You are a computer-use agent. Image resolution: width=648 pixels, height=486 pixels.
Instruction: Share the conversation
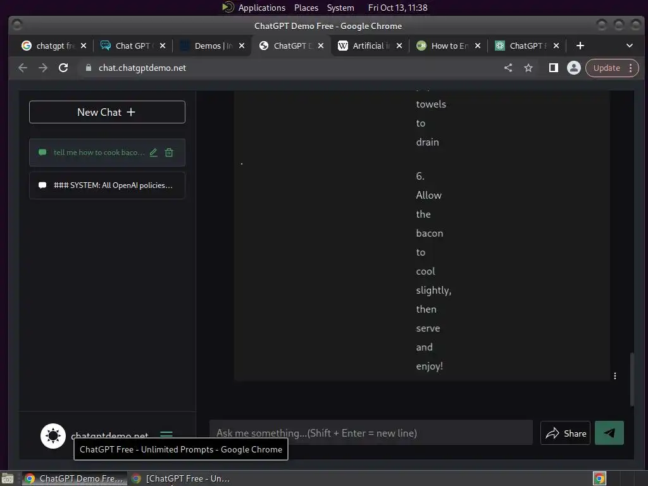tap(565, 433)
